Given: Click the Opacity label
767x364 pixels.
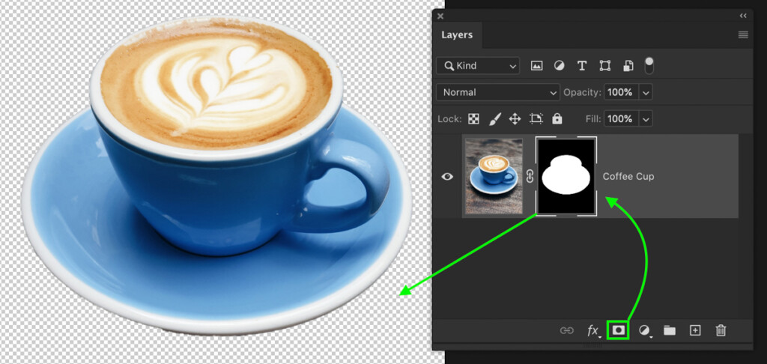Looking at the screenshot, I should 582,92.
